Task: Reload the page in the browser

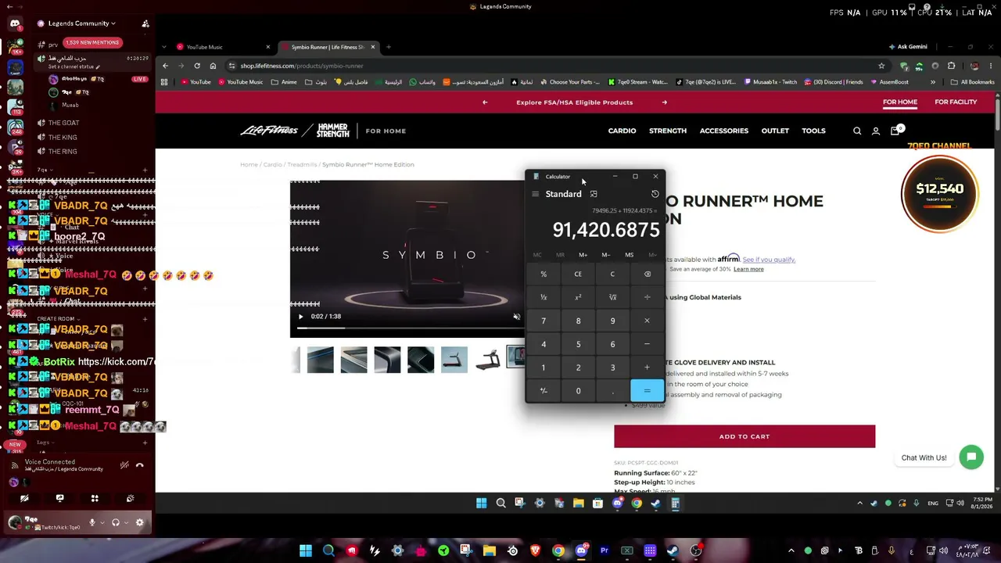Action: pyautogui.click(x=197, y=66)
